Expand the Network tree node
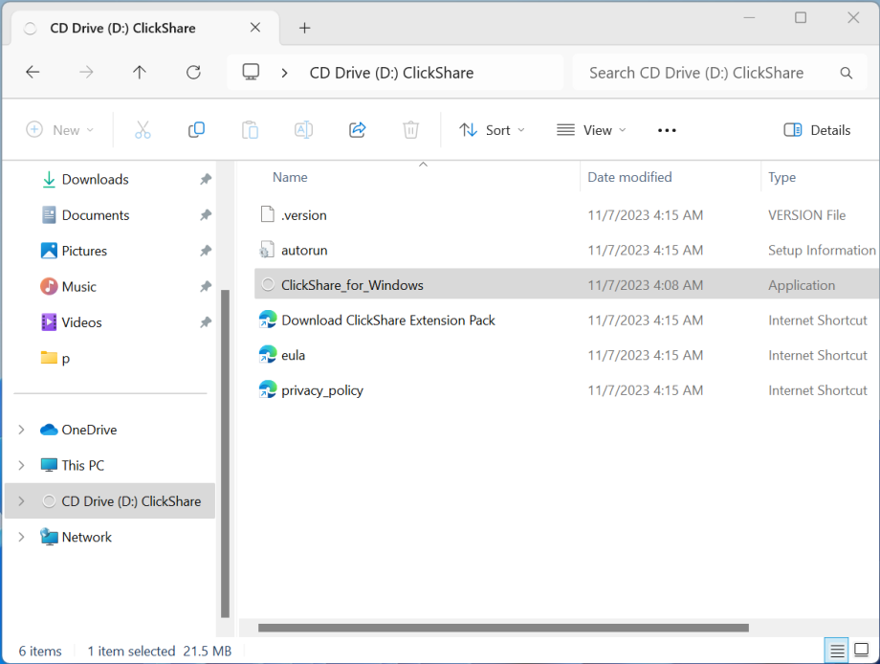The image size is (880, 664). 21,537
